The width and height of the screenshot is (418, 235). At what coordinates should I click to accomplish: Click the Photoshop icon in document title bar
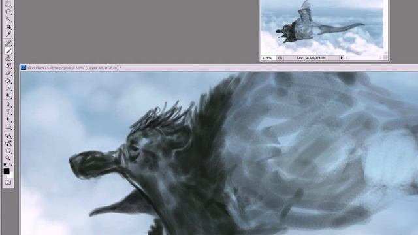click(24, 68)
